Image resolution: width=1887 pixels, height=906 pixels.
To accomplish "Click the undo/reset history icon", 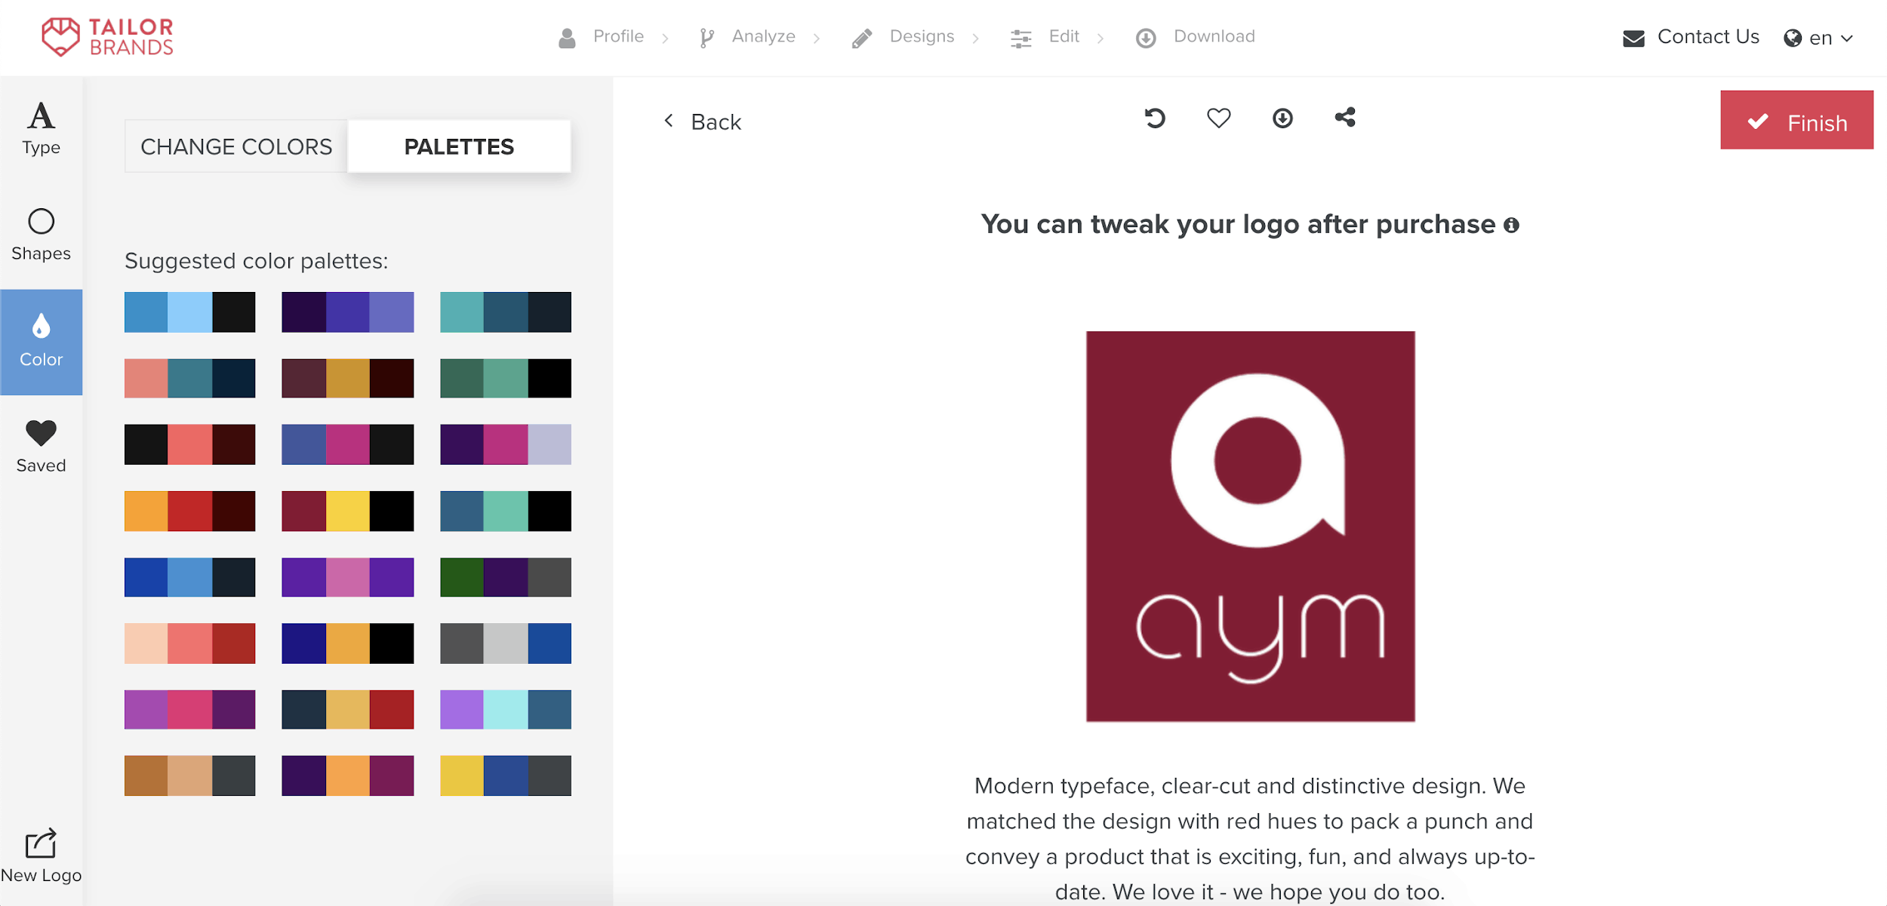I will 1154,117.
